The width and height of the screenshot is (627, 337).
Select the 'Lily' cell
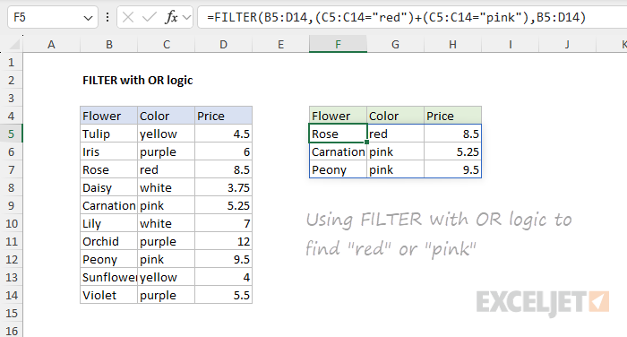point(108,223)
